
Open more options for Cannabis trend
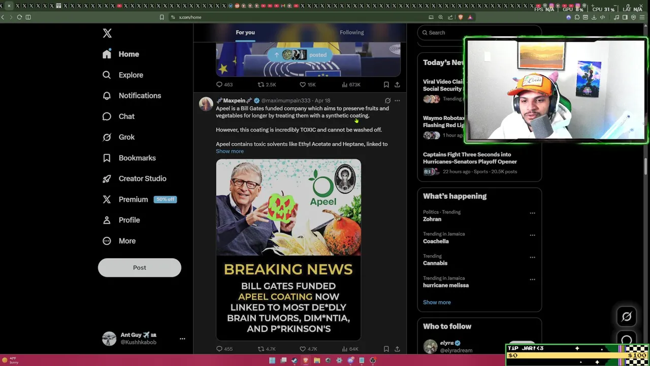[532, 257]
